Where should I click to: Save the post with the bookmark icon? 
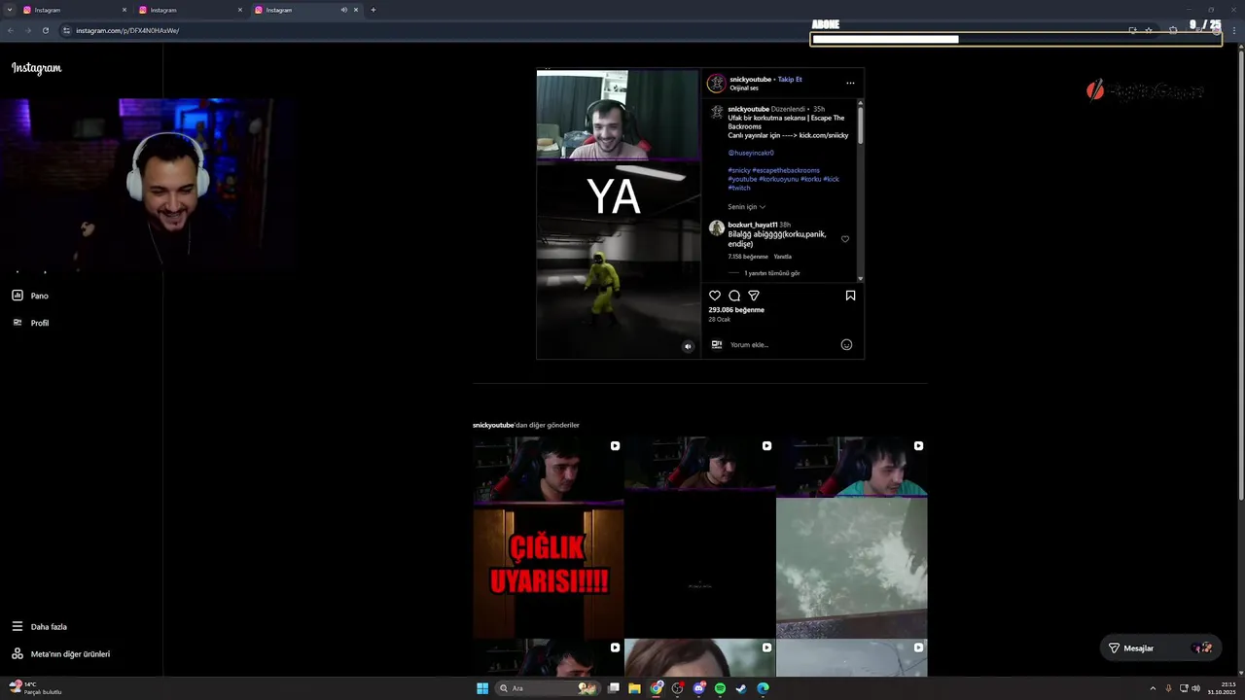(x=850, y=296)
